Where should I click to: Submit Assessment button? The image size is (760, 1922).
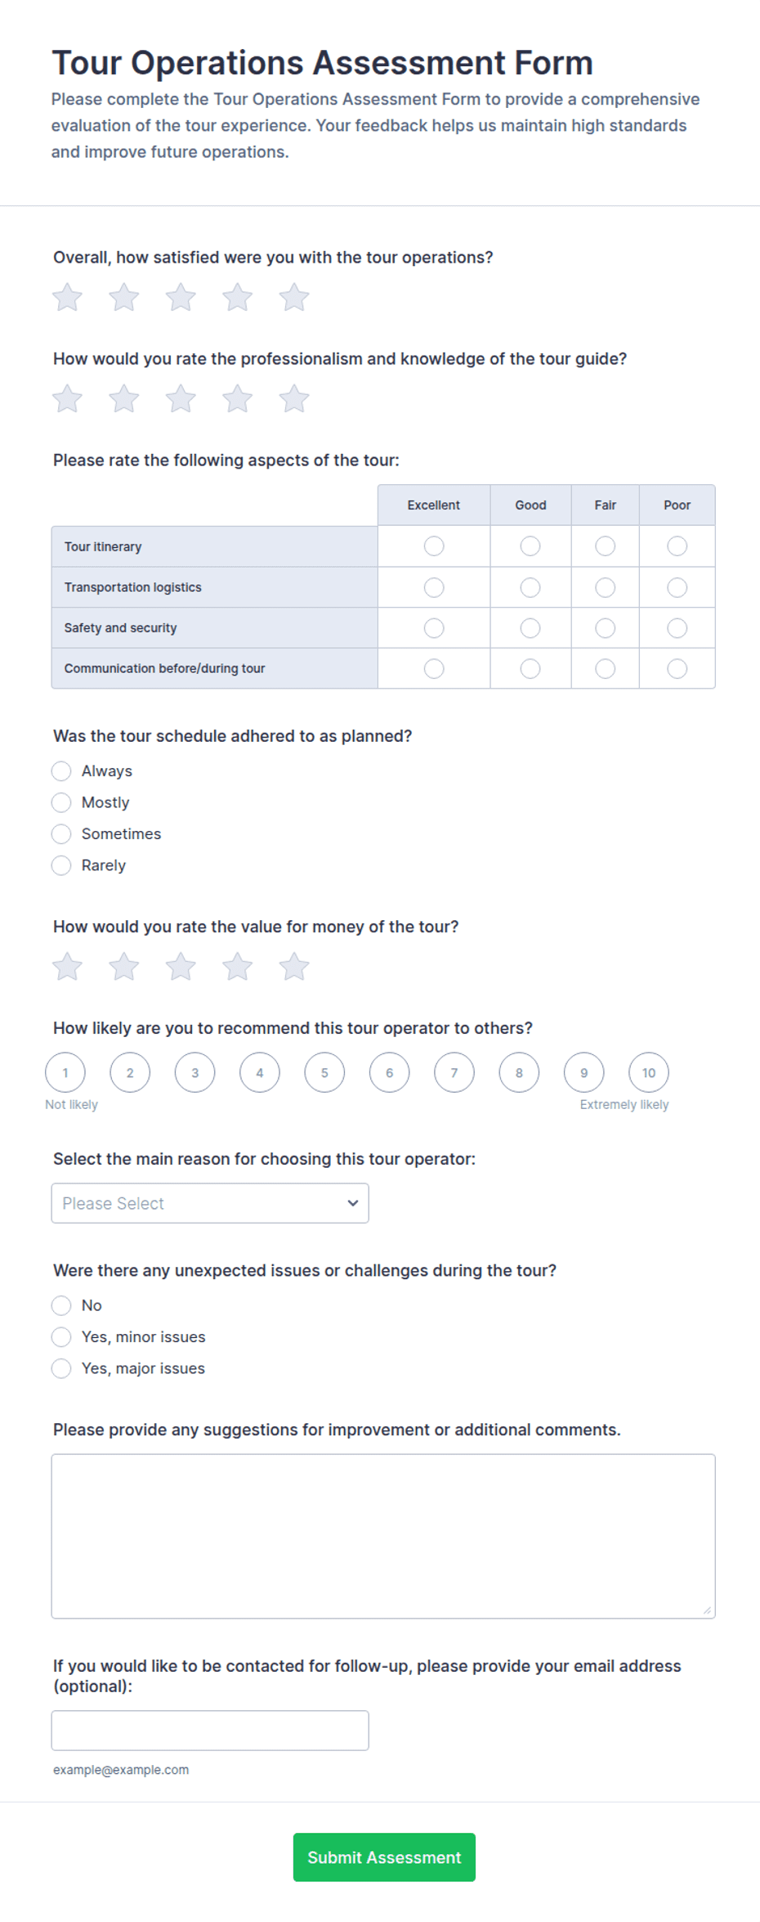(x=384, y=1857)
